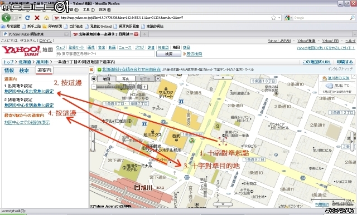The width and height of the screenshot is (357, 215).
Task: Open the 工具 (T) menu
Action: pos(89,9)
